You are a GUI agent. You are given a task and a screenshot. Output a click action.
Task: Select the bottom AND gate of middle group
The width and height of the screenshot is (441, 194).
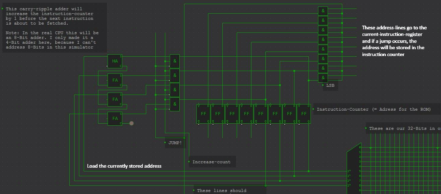click(x=175, y=104)
